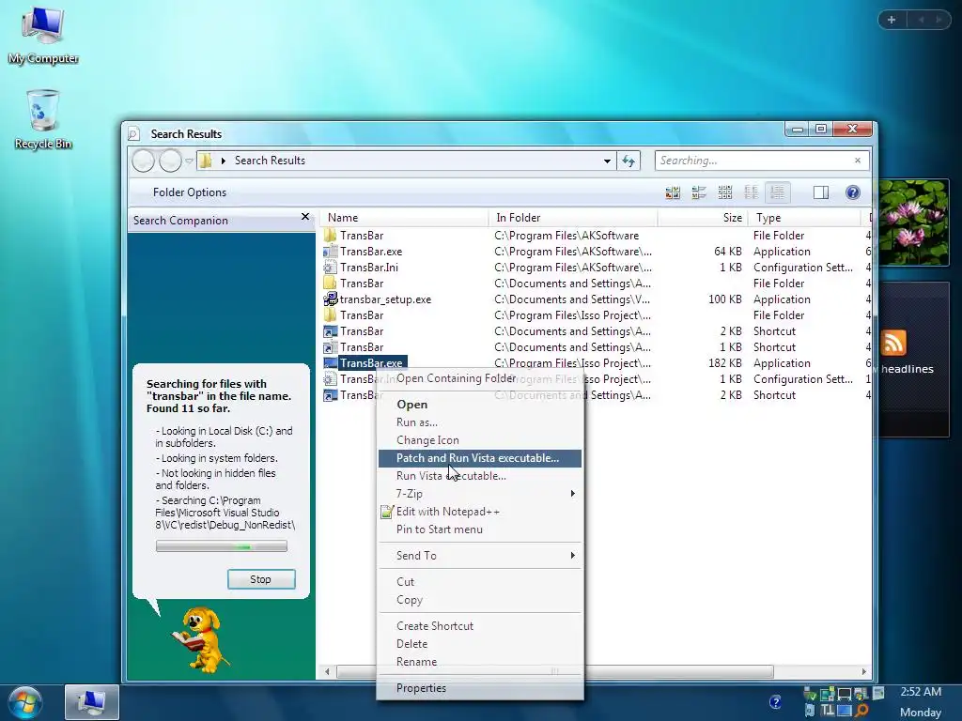962x721 pixels.
Task: Go forward with the Forward button
Action: [x=171, y=161]
